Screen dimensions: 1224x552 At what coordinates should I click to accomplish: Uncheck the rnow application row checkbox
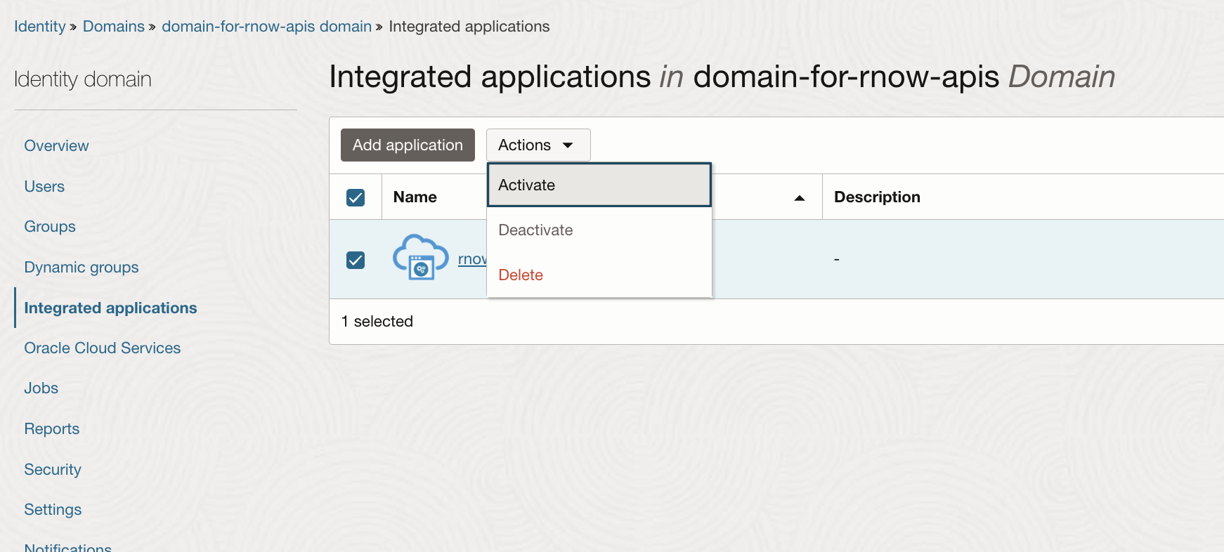(356, 260)
